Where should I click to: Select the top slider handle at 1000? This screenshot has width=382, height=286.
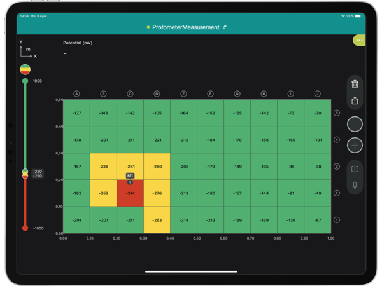click(x=25, y=81)
